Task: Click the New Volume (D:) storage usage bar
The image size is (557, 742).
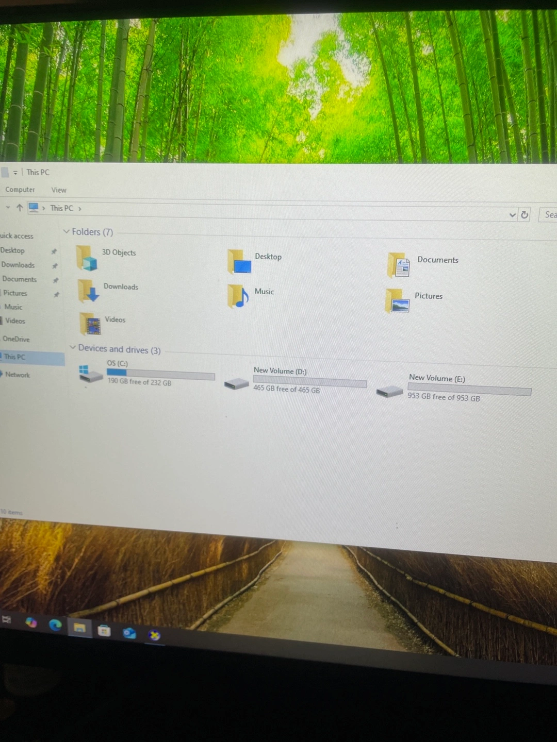Action: point(309,382)
